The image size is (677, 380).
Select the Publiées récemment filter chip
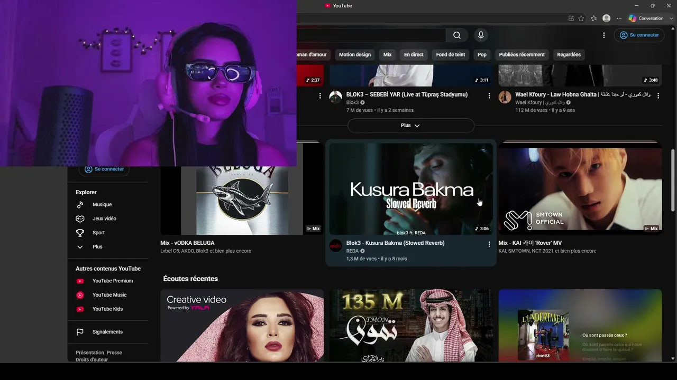coord(522,55)
